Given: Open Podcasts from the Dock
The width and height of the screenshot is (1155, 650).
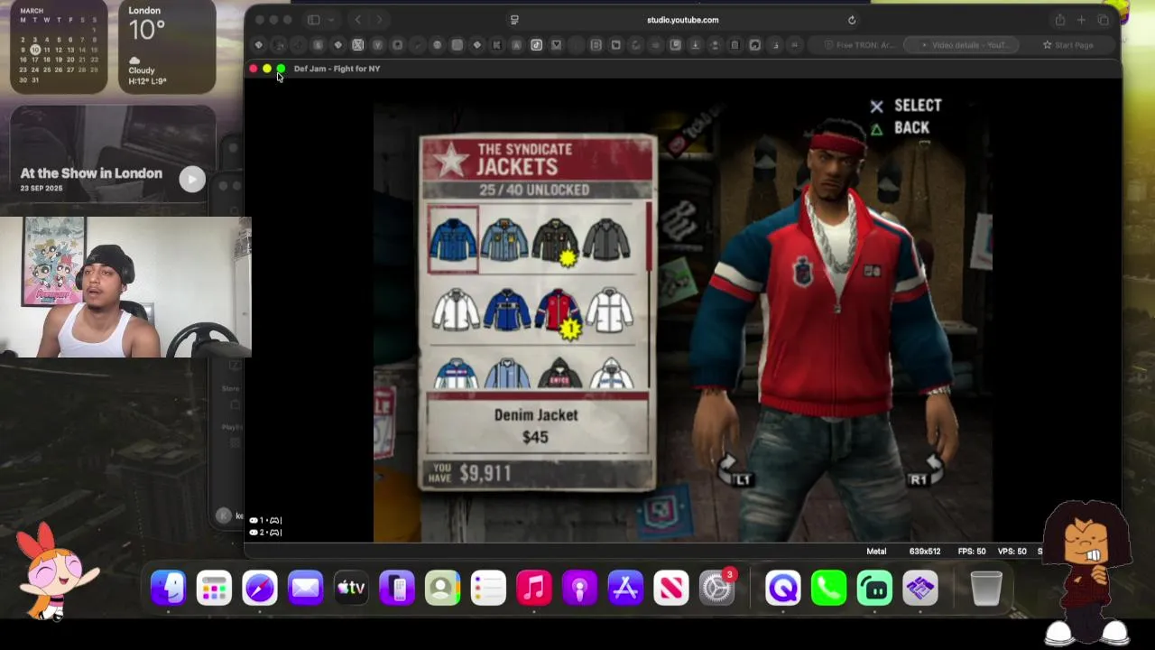Looking at the screenshot, I should point(579,589).
